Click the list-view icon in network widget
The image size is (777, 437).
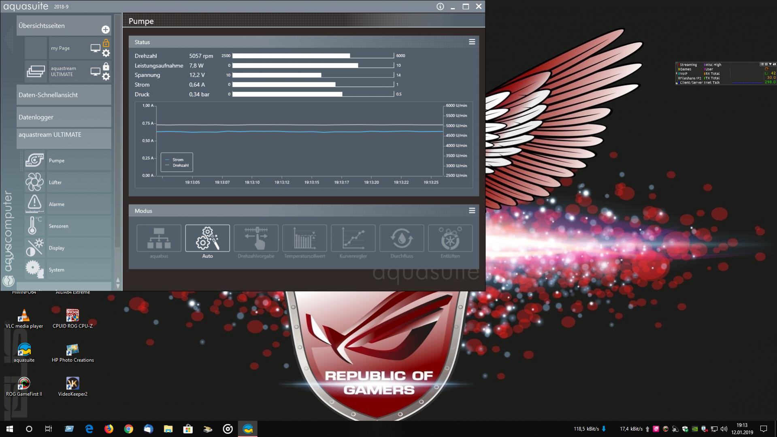coord(762,64)
